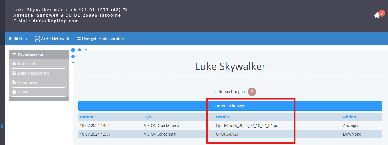Image resolution: width=388 pixels, height=145 pixels.
Task: Click the blue Untersuchungen header bar
Action: click(x=230, y=106)
